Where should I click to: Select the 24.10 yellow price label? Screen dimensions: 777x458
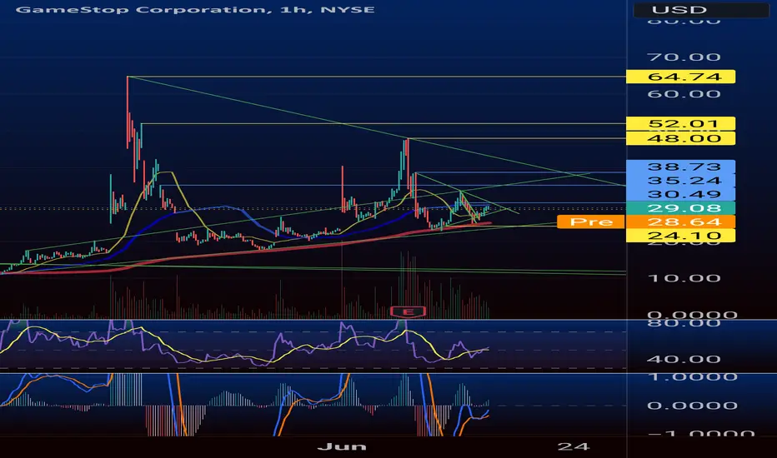681,236
